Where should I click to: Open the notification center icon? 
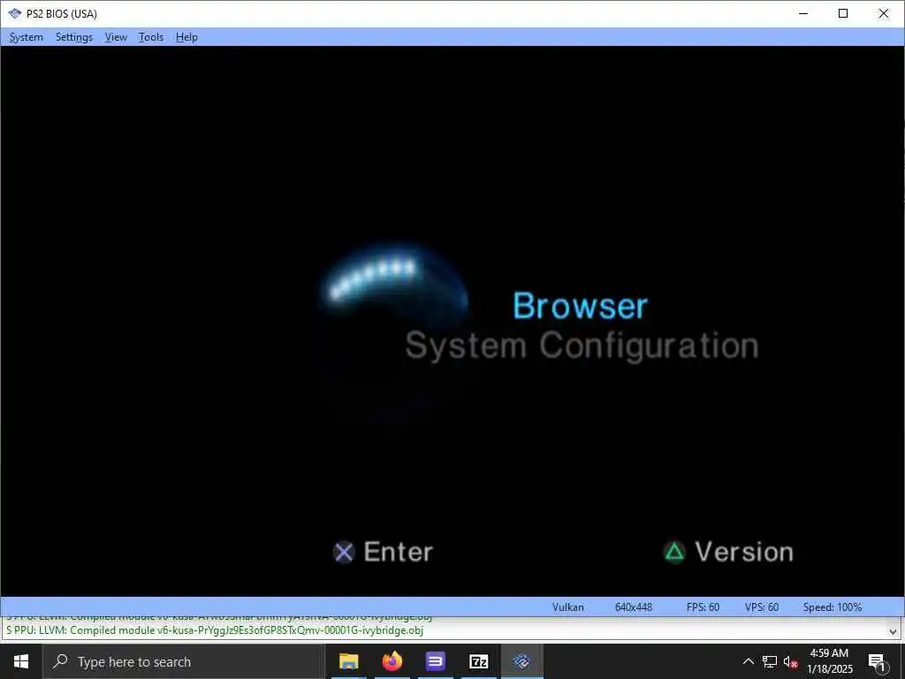tap(877, 662)
